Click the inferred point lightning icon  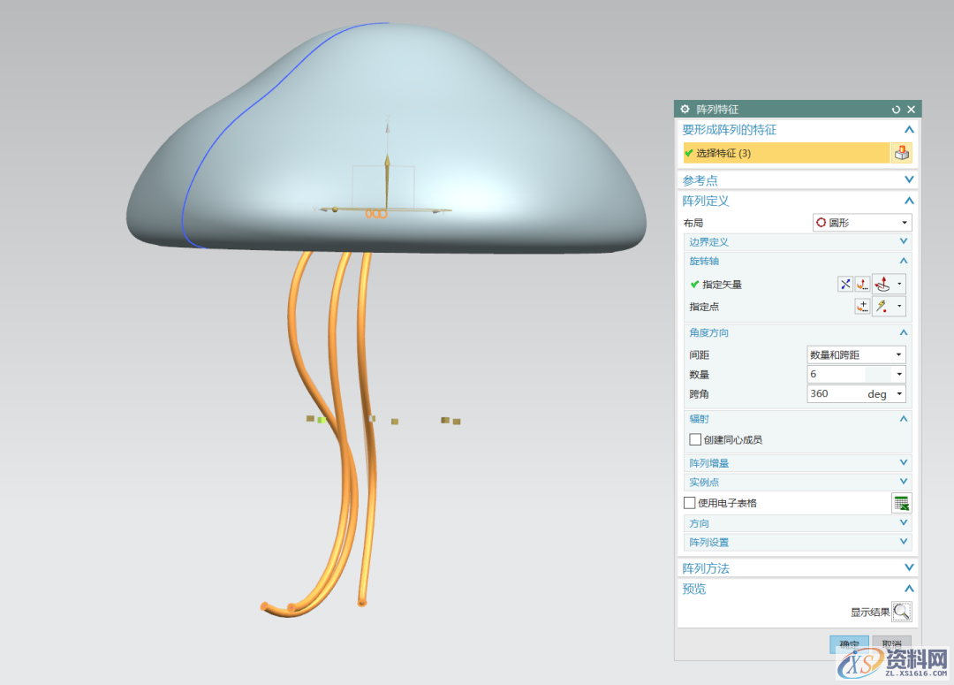pos(882,307)
